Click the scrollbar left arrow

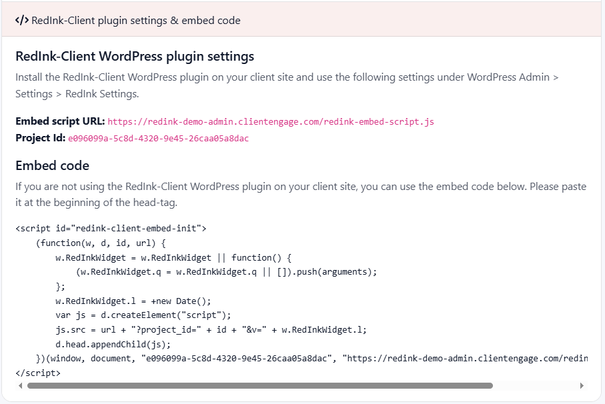pyautogui.click(x=20, y=385)
